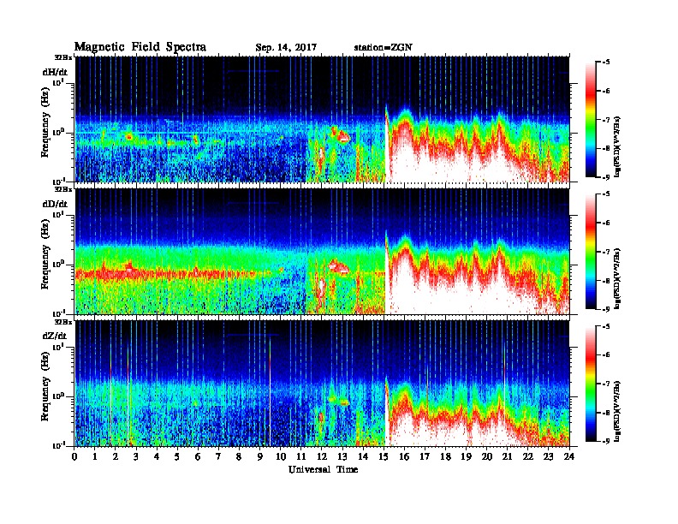Viewport: 678px width, 524px height.
Task: Click hour "15" on the time axis
Action: coord(384,456)
